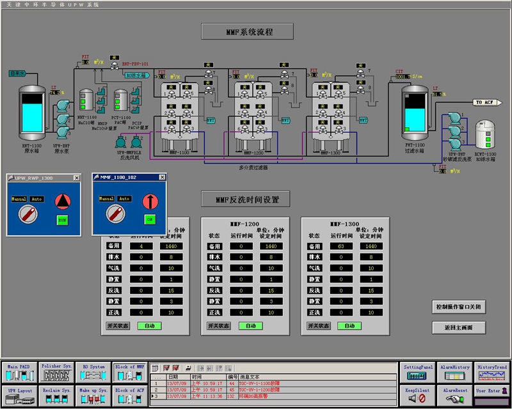Click the 返回主画面 button
This screenshot has width=512, height=409.
[459, 328]
